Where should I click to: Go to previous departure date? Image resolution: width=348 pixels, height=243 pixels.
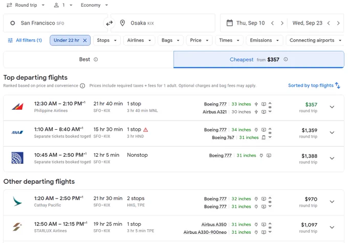pos(272,23)
